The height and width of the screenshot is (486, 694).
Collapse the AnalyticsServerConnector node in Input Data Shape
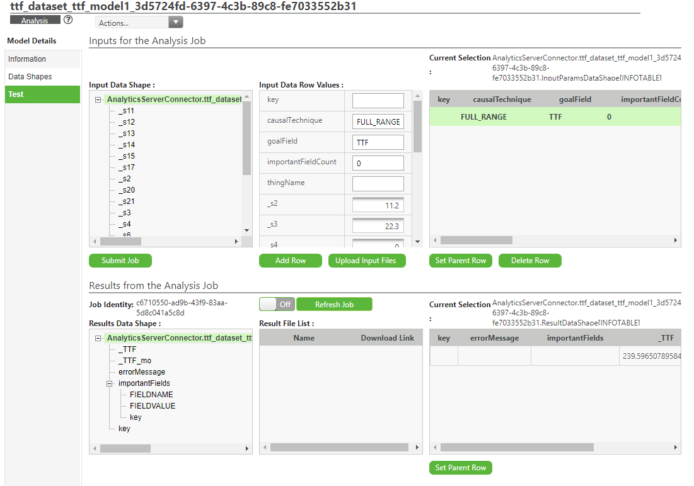point(99,99)
